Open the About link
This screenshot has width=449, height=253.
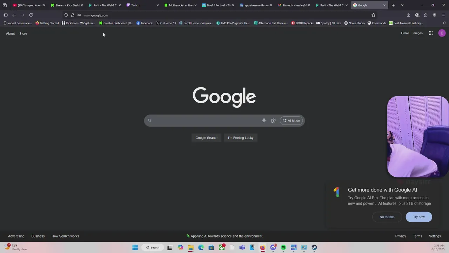tap(10, 33)
